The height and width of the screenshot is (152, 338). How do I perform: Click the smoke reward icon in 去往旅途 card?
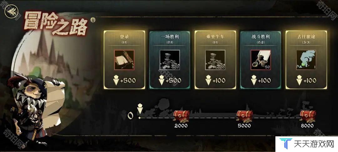pos(306,60)
